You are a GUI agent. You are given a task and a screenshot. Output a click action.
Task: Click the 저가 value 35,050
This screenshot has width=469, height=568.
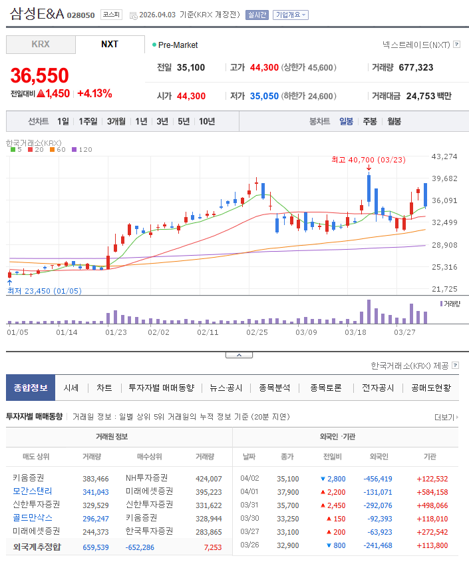(x=264, y=96)
